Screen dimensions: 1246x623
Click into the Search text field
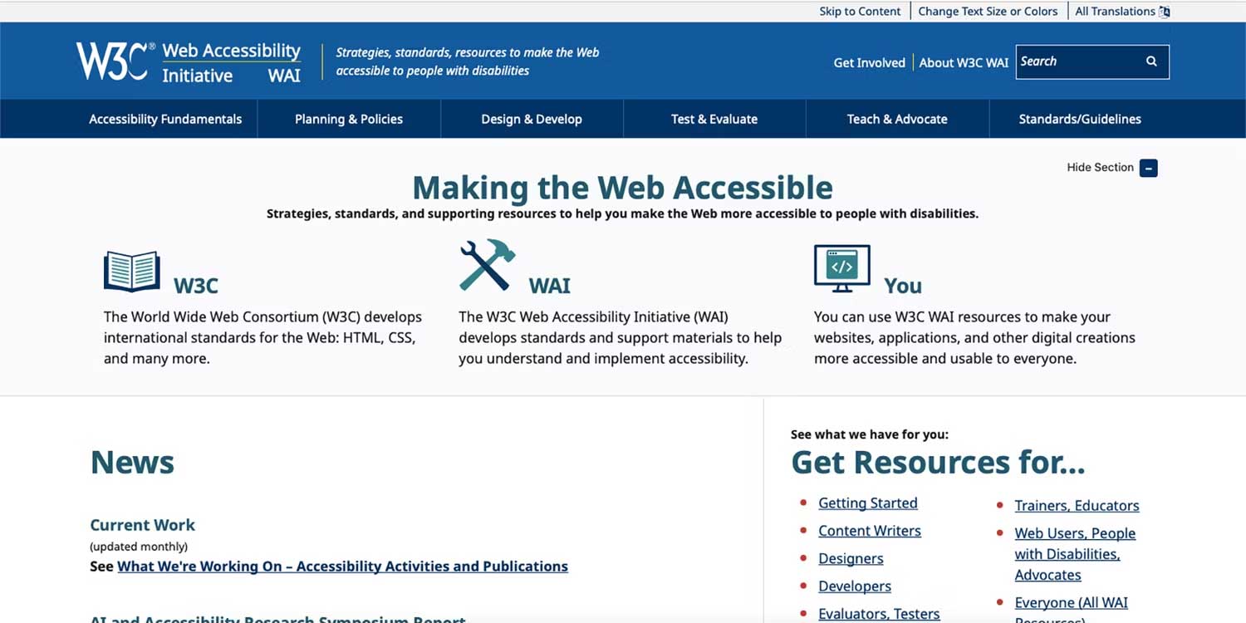pos(1076,61)
